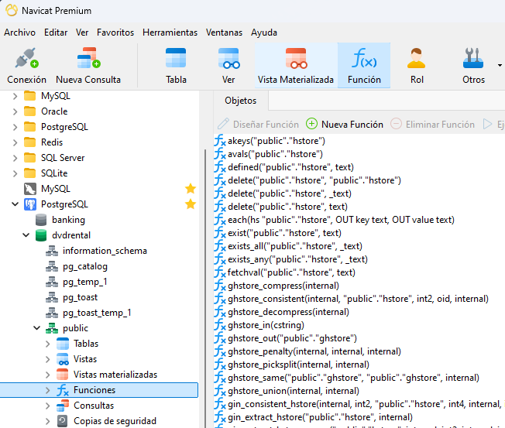Screen dimensions: 505x428
Task: Toggle favorite star on MySQL connection
Action: coord(191,189)
